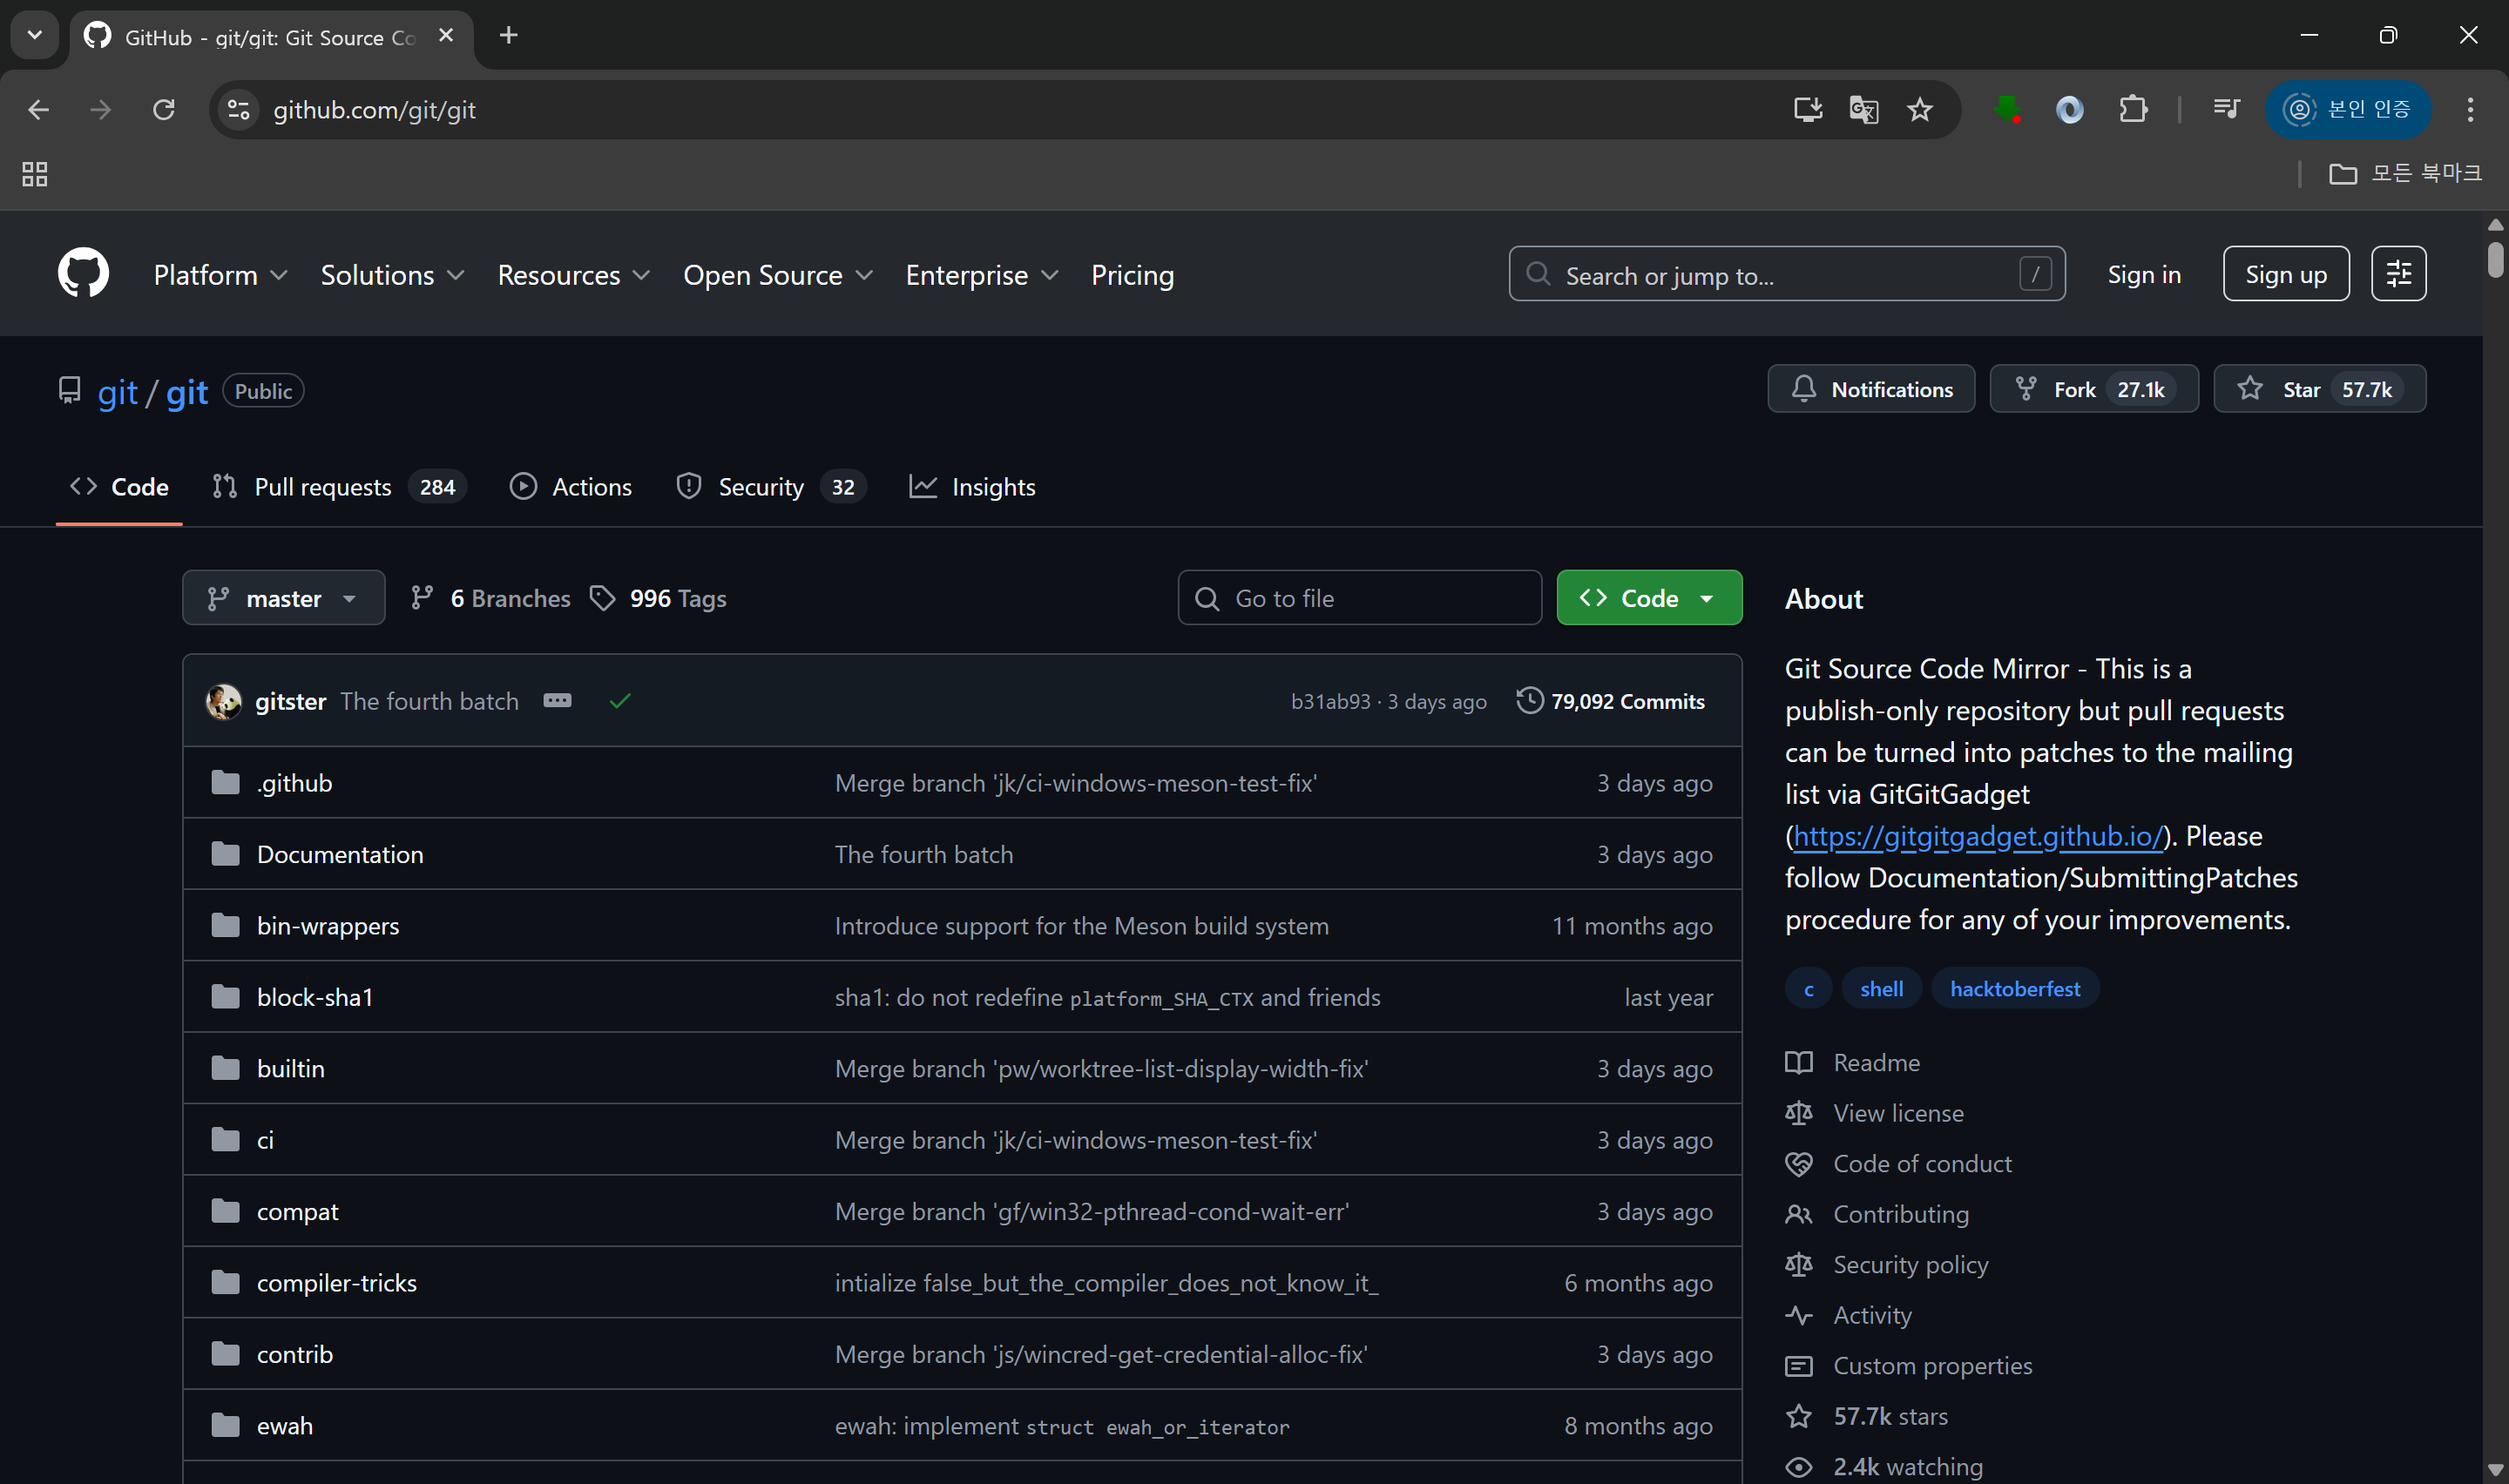The height and width of the screenshot is (1484, 2509).
Task: Reload the page with the refresh icon
Action: pos(164,109)
